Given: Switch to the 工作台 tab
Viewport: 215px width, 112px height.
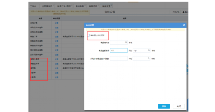Looking at the screenshot, I should tap(33, 6).
